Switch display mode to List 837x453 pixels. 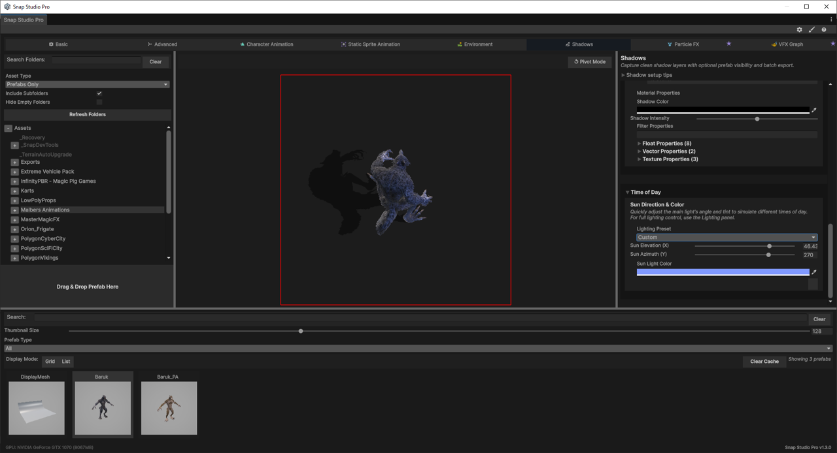(66, 361)
